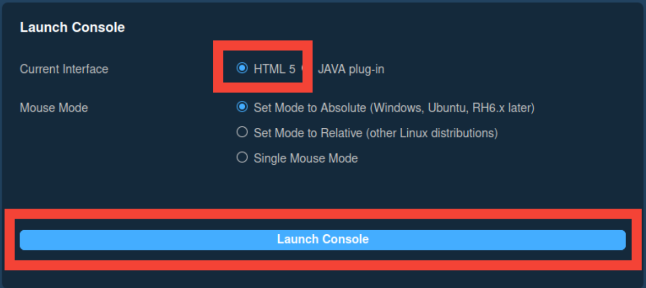Switch mouse mode to other Linux distributions
This screenshot has width=646, height=288.
(x=242, y=132)
